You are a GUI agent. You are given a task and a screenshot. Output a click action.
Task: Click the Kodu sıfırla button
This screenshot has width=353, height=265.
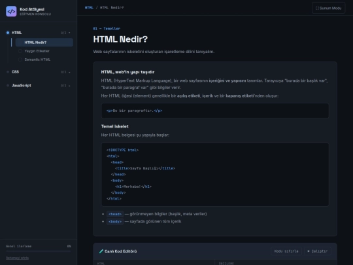coord(286,251)
